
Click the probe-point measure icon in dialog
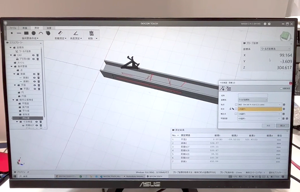(222, 89)
